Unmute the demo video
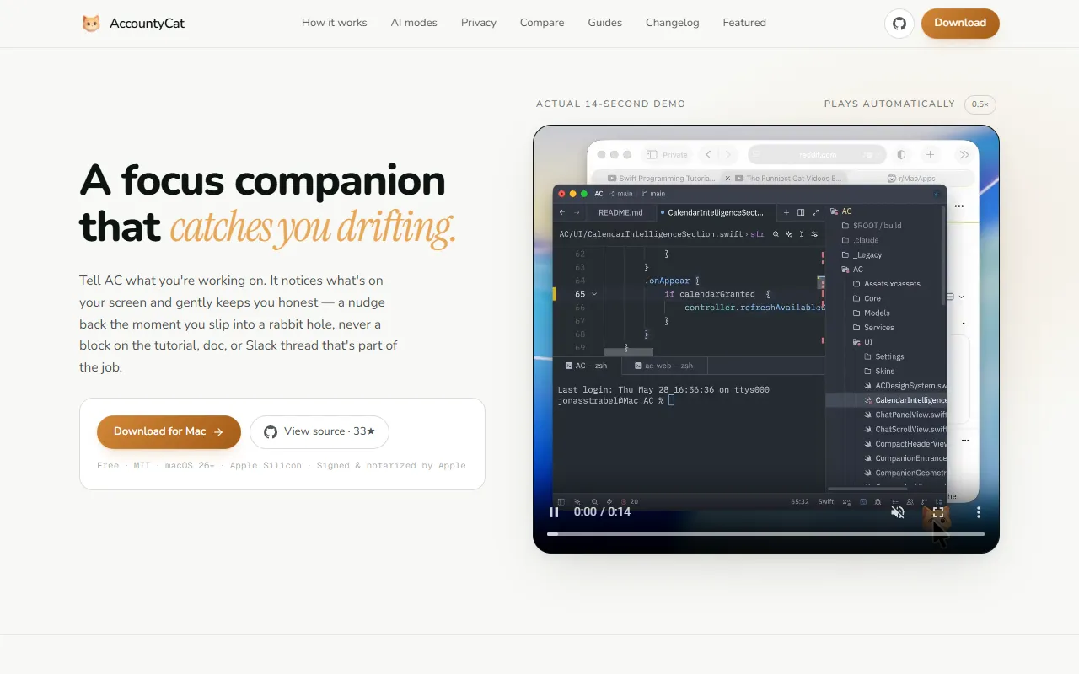This screenshot has height=674, width=1079. pyautogui.click(x=898, y=512)
